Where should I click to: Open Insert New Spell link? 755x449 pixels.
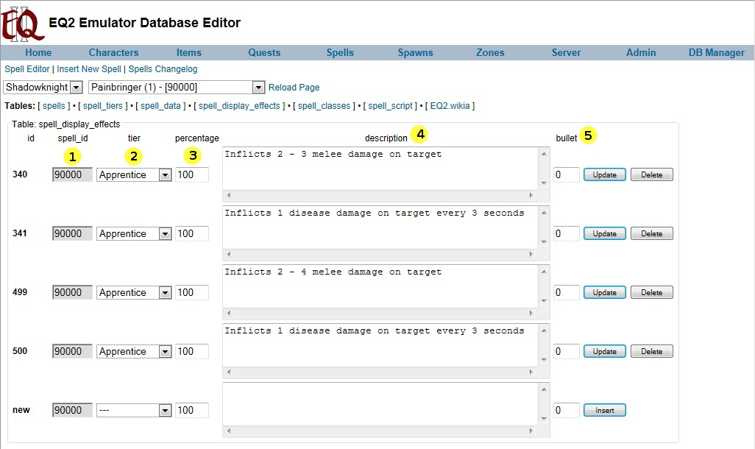click(x=89, y=69)
